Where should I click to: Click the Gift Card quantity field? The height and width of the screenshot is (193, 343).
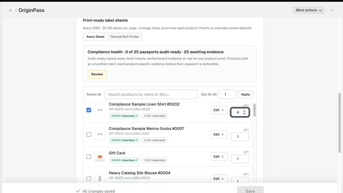tap(240, 159)
